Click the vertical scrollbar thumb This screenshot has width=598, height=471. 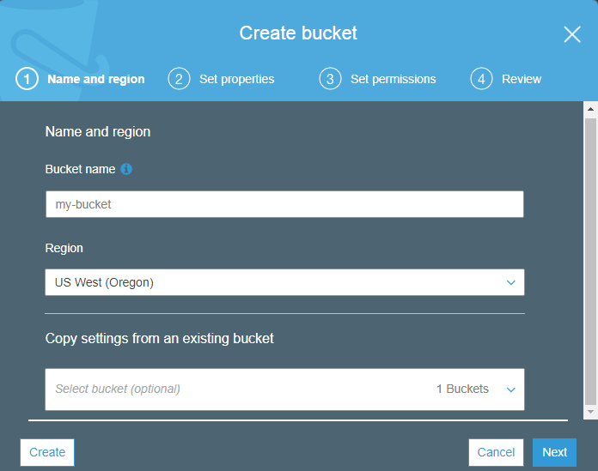point(590,257)
